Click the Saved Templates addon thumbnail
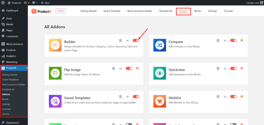The height and width of the screenshot is (125, 264). [55, 101]
